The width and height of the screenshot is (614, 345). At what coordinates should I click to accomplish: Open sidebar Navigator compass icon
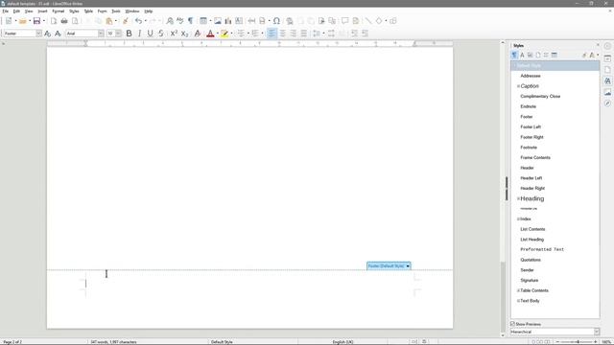607,103
